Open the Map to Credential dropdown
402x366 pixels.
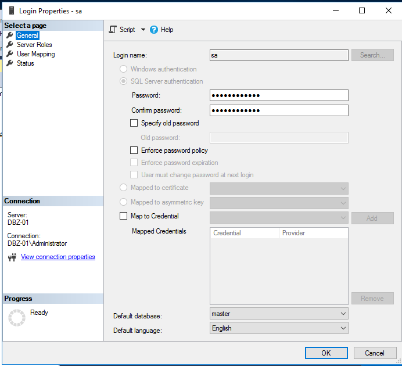coord(279,218)
